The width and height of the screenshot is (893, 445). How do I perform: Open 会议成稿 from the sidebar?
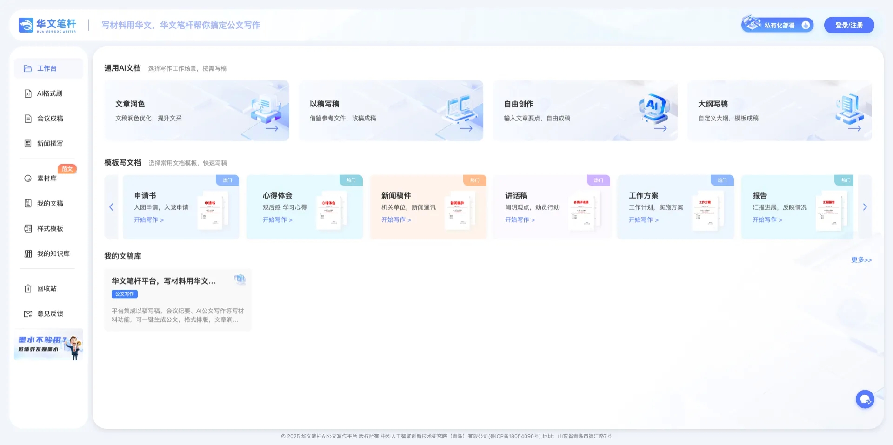[48, 118]
